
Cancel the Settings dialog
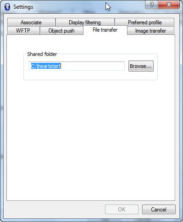click(x=159, y=209)
